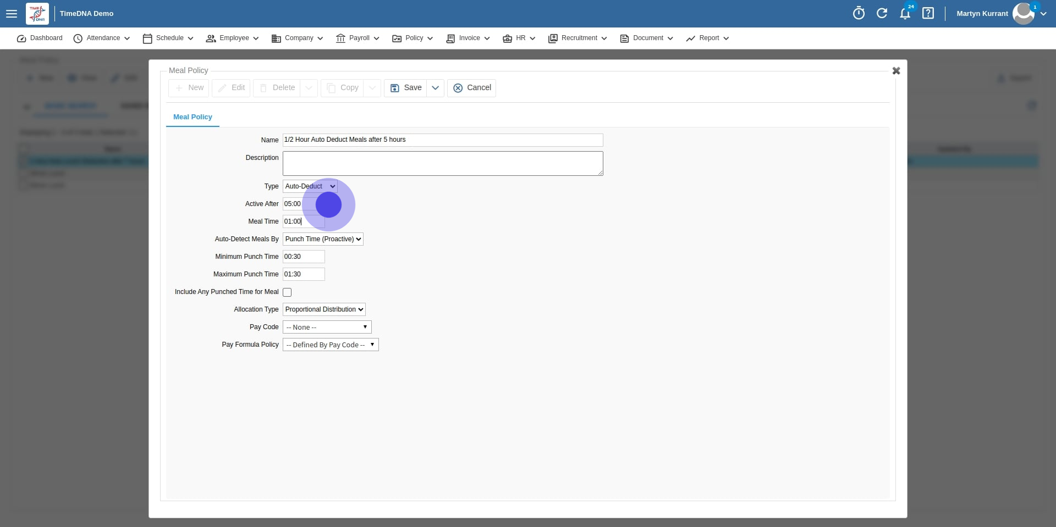Close the Meal Policy dialog

click(896, 71)
